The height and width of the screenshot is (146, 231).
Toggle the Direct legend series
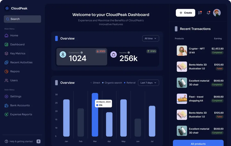pos(95,83)
